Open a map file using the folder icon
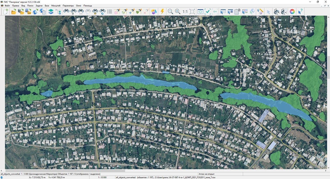 (13, 11)
